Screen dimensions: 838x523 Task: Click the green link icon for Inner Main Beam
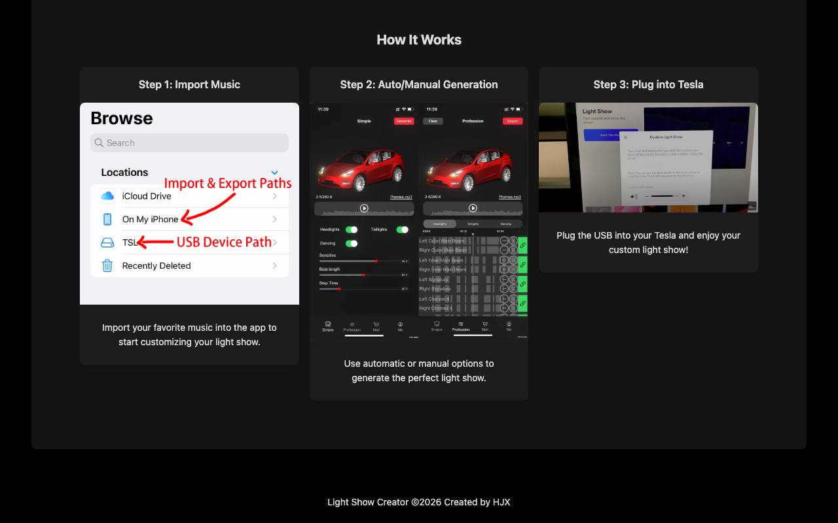[522, 265]
